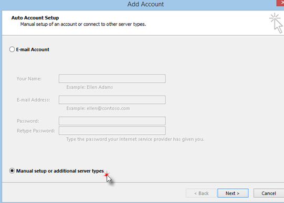Viewport: 284px width, 203px height.
Task: Click the Cancel button
Action: pyautogui.click(x=269, y=193)
